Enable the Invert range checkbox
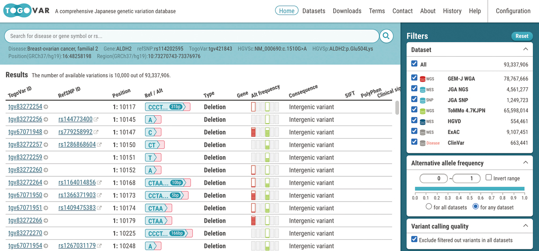The image size is (539, 251). point(489,178)
